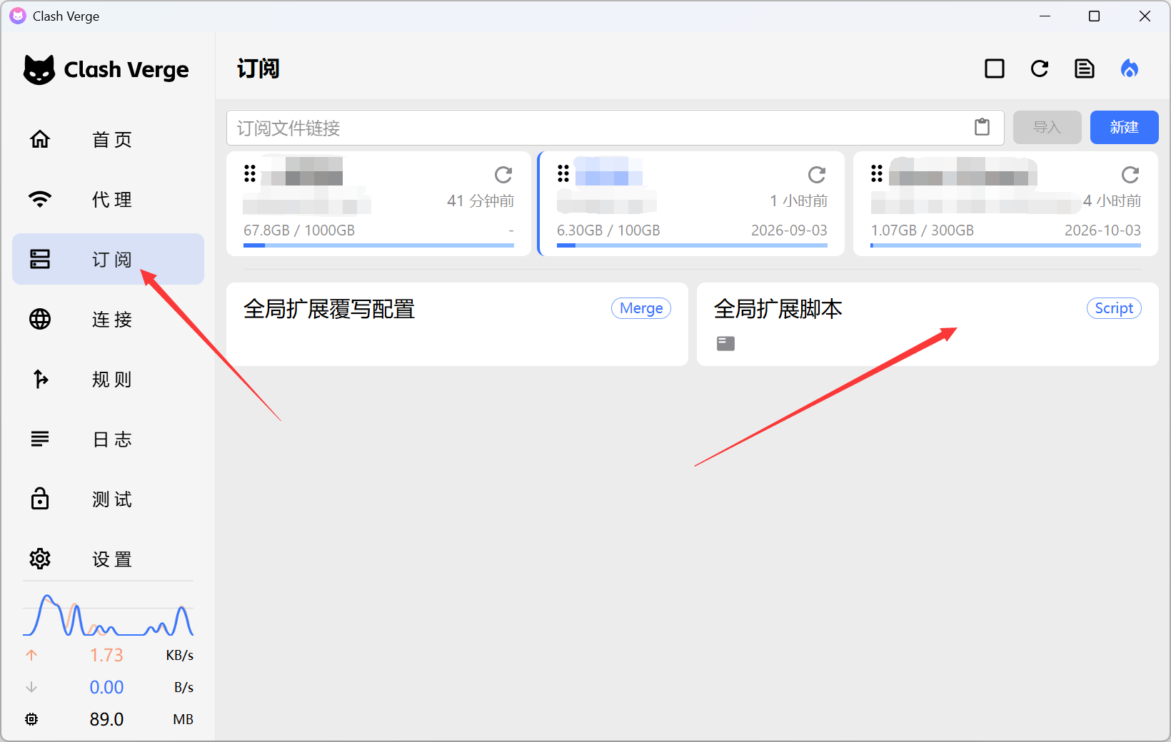Screen dimensions: 1171x742
Task: Click the 1000GB card usage progress bar
Action: tap(378, 245)
